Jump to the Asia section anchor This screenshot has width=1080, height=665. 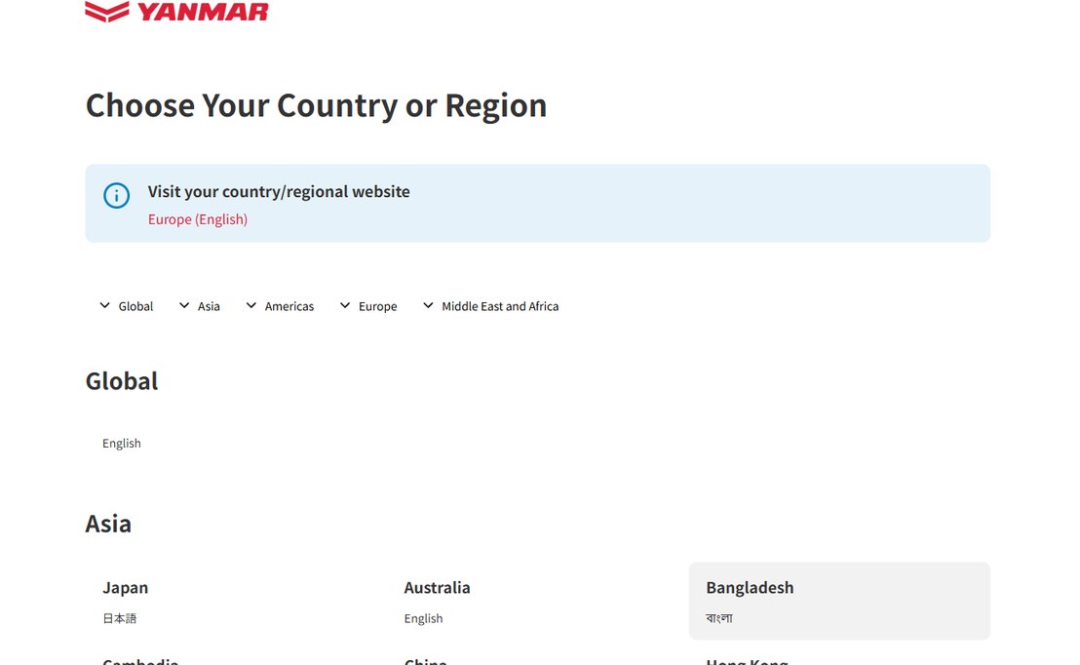200,306
